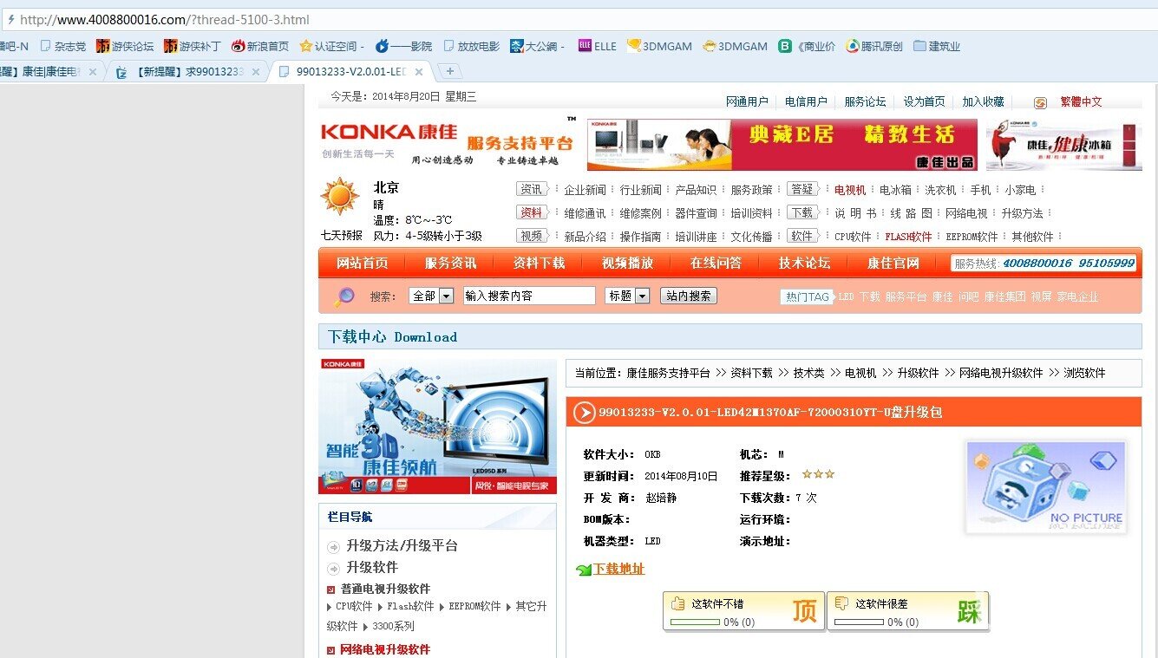The image size is (1158, 658).
Task: Open 维修案例 link
Action: [x=640, y=213]
